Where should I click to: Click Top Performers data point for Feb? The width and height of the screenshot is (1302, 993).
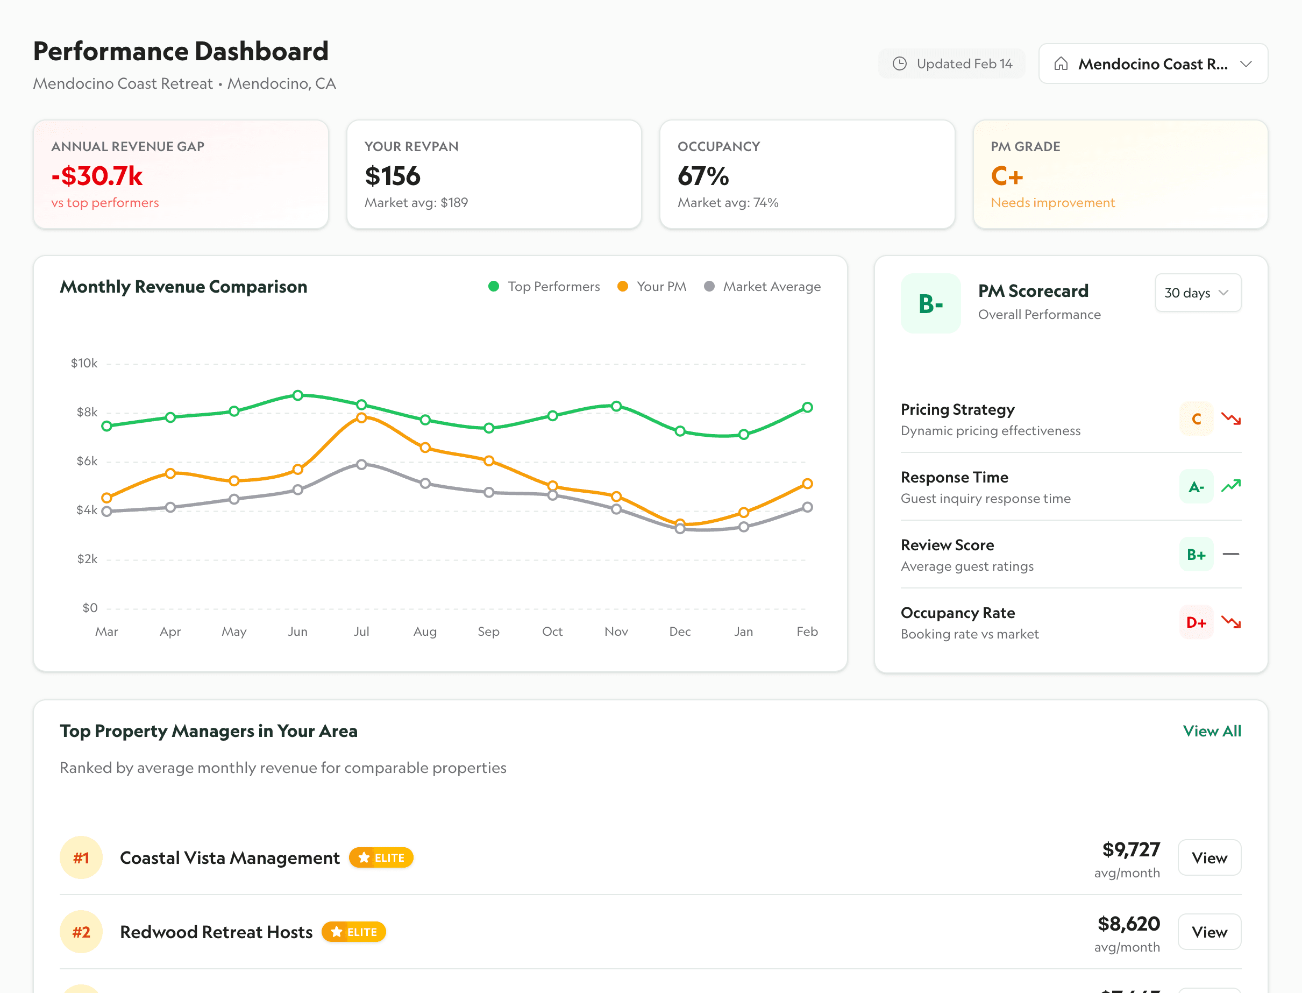coord(808,407)
